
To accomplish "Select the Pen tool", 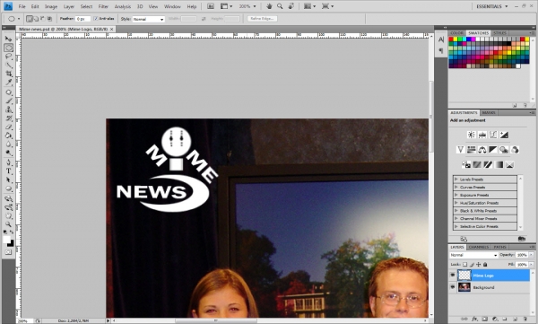I will (9, 162).
